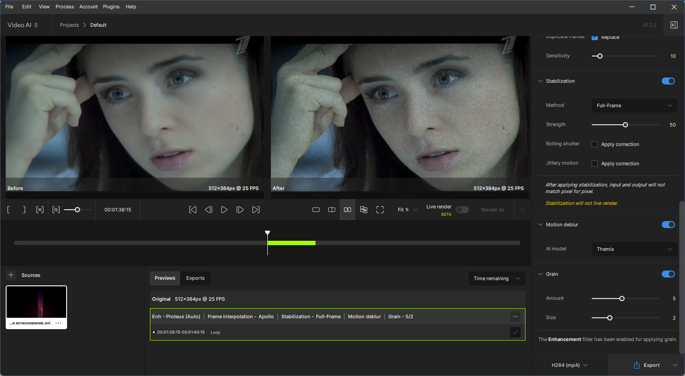685x376 pixels.
Task: Click the Export button
Action: (x=646, y=365)
